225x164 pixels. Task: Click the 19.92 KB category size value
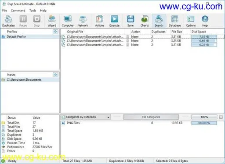click(x=177, y=123)
